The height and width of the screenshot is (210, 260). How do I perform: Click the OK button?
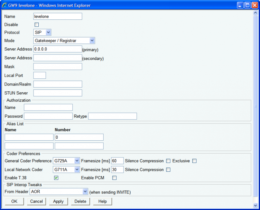coord(14,201)
